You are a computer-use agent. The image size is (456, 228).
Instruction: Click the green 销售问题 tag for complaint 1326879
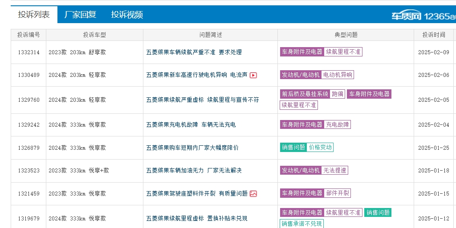click(x=293, y=148)
